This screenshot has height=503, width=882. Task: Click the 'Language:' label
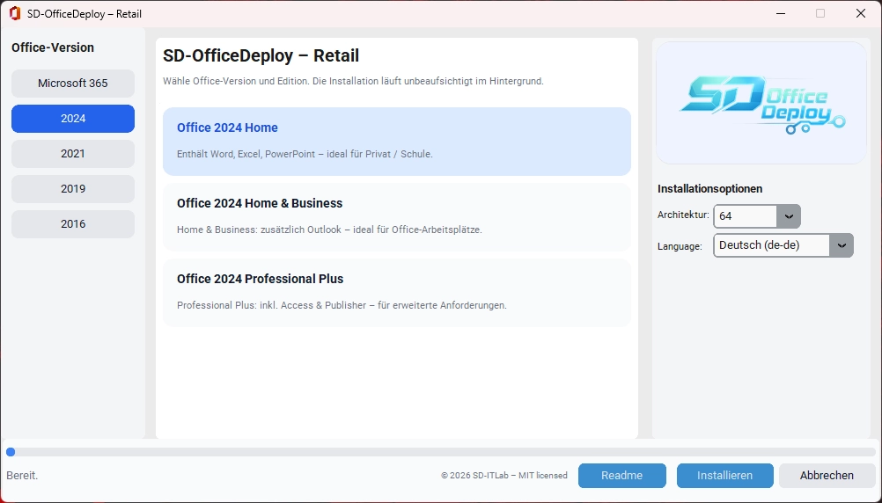click(x=680, y=246)
